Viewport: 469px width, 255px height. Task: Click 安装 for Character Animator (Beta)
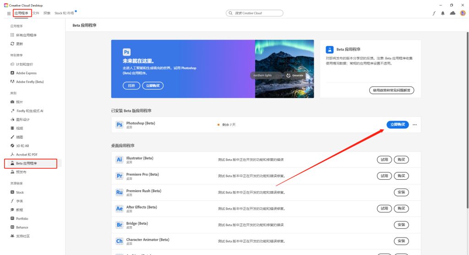(x=401, y=241)
